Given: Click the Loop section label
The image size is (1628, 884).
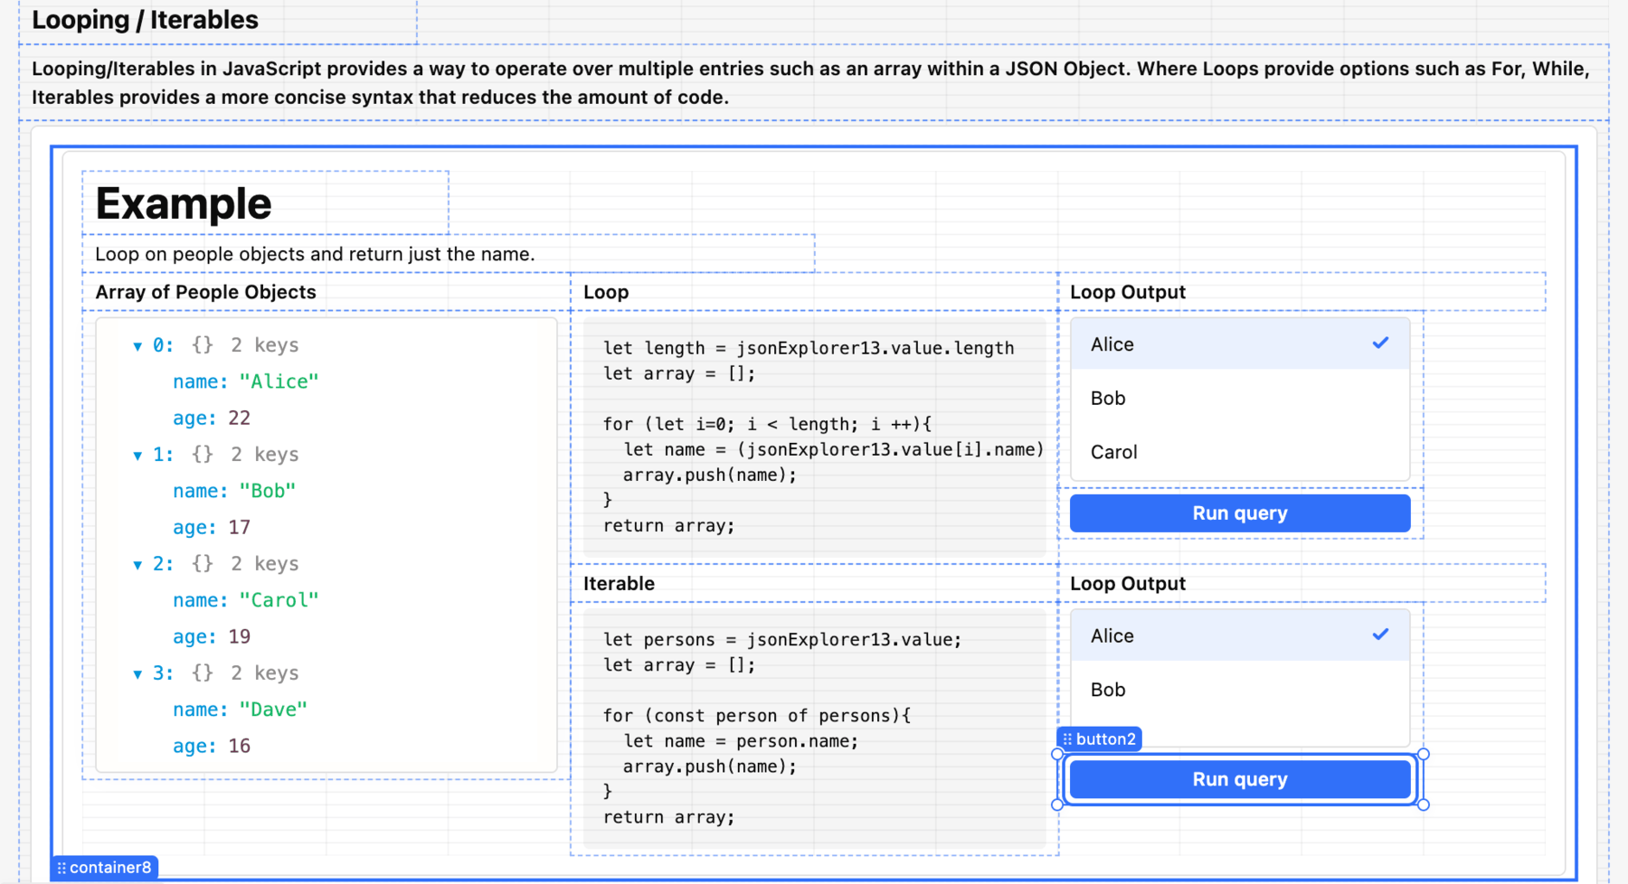Looking at the screenshot, I should click(606, 292).
